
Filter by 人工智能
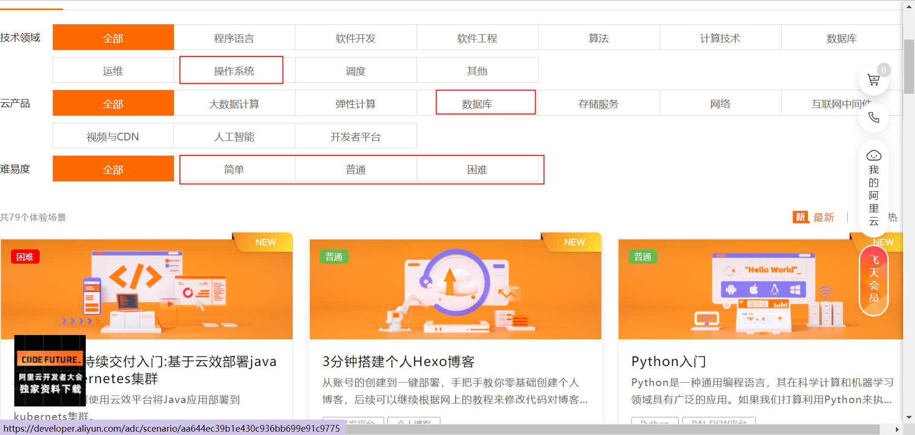234,136
